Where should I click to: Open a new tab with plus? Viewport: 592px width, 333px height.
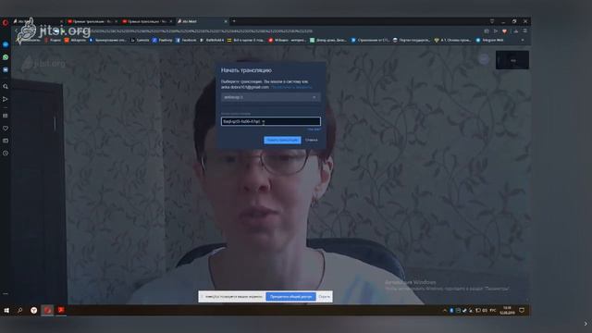[234, 21]
